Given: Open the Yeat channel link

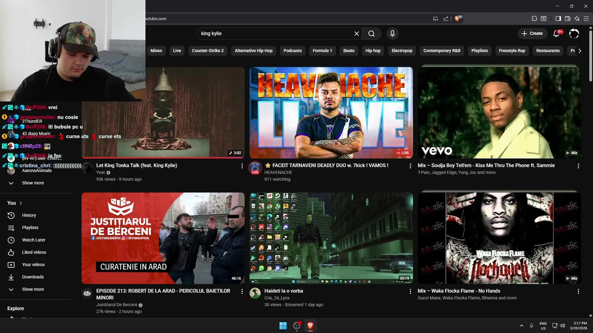Looking at the screenshot, I should tap(101, 173).
